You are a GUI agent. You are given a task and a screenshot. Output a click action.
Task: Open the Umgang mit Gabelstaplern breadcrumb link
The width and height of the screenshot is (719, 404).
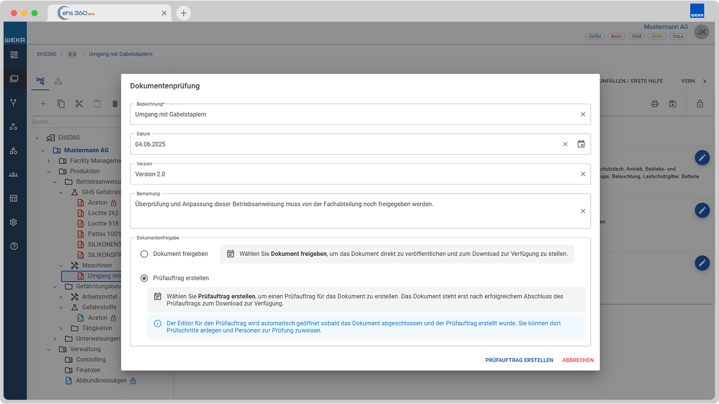coord(120,54)
